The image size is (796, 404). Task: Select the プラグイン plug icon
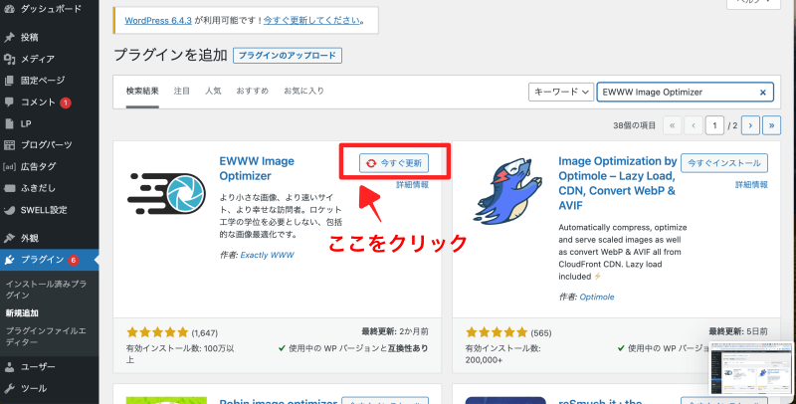tap(9, 260)
